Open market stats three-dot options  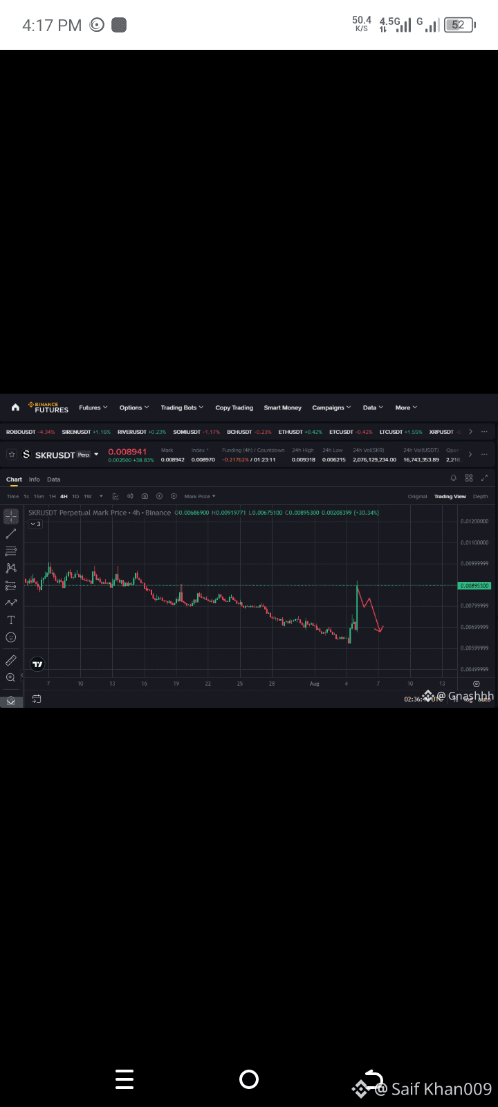coord(484,455)
